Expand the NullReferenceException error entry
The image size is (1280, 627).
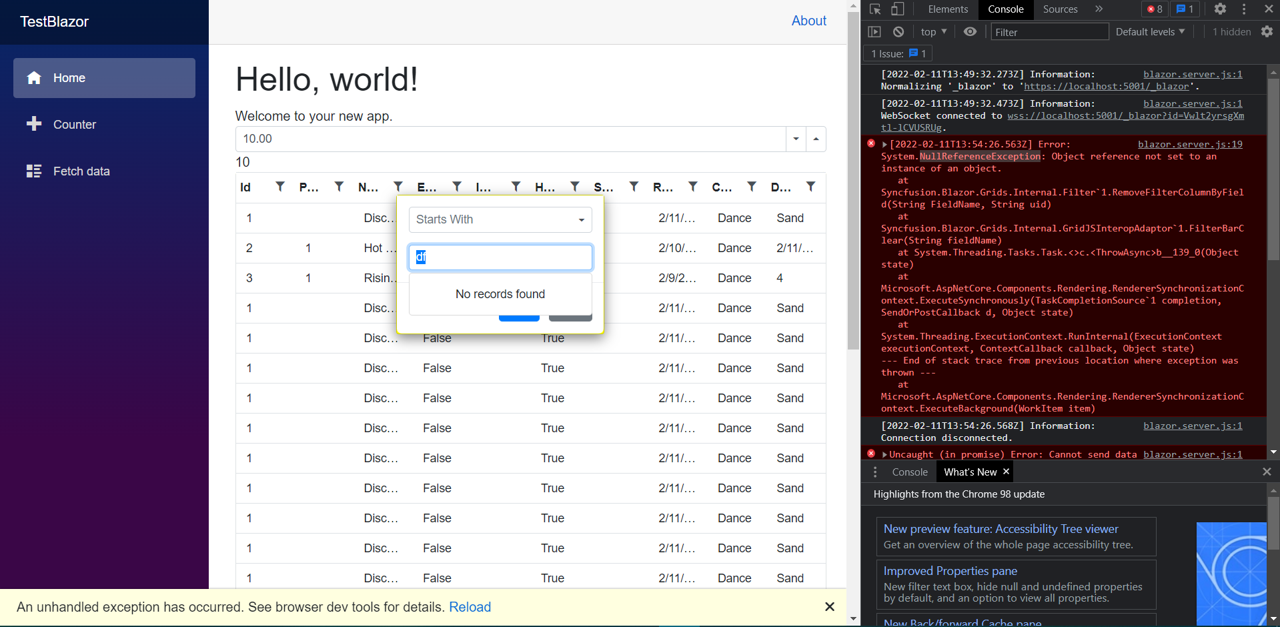click(884, 145)
